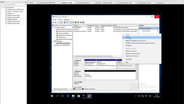The width and height of the screenshot is (184, 104).
Task: Switch to Windows Server 2008 R2 x64 tab
Action: 47,3
